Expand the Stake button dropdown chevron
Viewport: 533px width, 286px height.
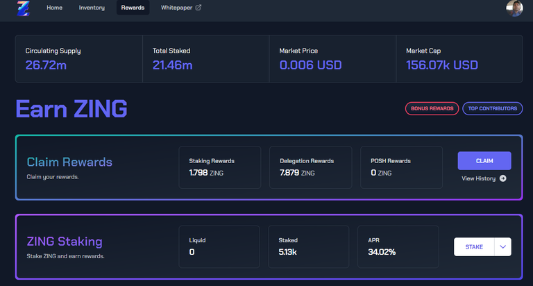point(502,247)
